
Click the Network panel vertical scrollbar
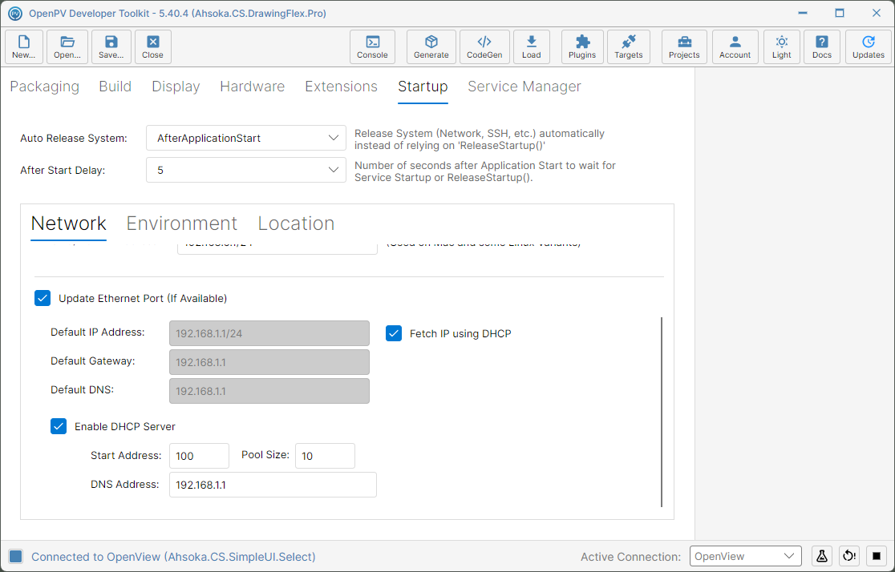coord(662,412)
